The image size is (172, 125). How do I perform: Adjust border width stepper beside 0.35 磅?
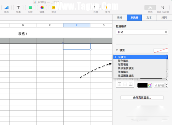(167, 85)
